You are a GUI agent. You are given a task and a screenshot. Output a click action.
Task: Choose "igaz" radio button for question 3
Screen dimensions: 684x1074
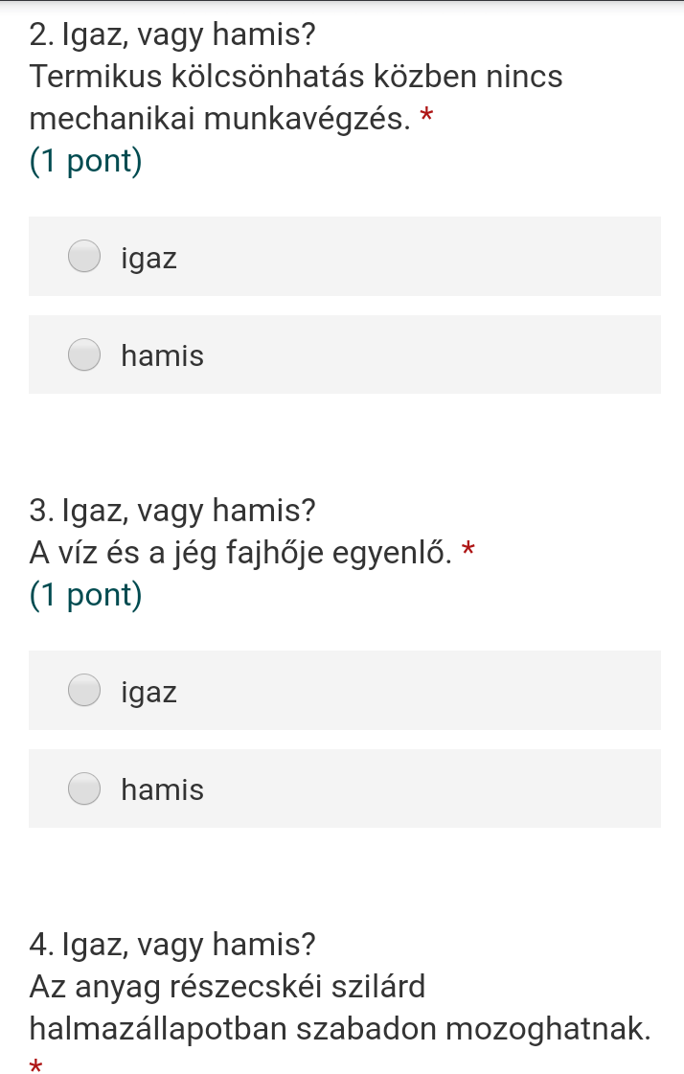point(84,690)
